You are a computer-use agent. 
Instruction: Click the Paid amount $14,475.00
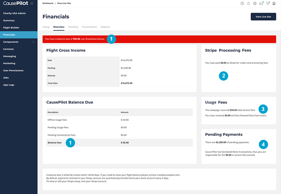click(x=126, y=60)
